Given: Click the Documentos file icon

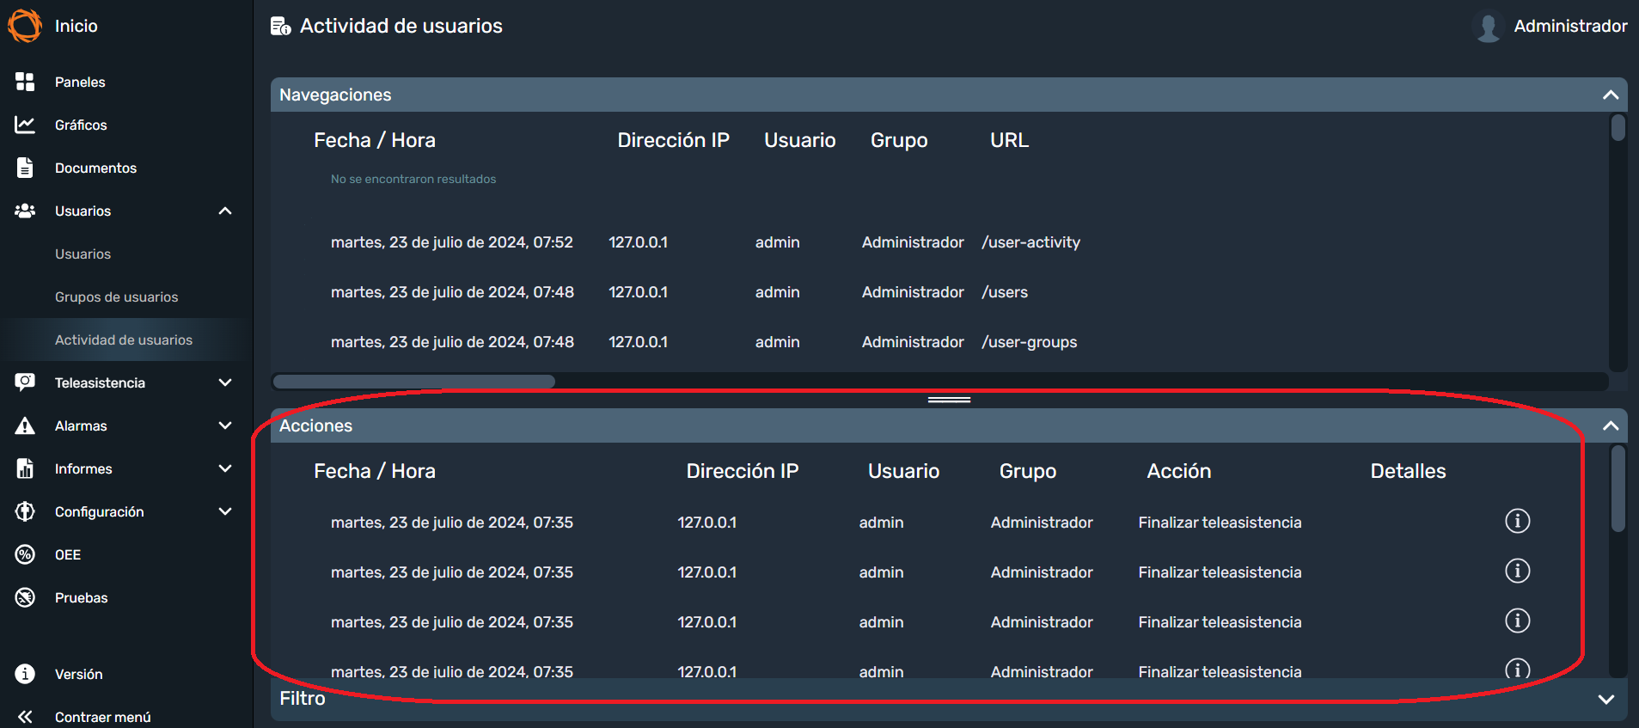Looking at the screenshot, I should (x=25, y=168).
